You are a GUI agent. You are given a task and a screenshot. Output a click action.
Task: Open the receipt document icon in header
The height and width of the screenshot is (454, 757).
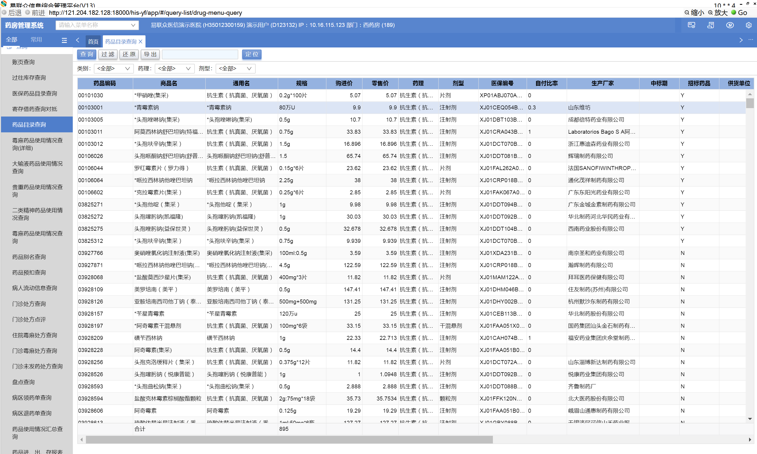coord(711,25)
